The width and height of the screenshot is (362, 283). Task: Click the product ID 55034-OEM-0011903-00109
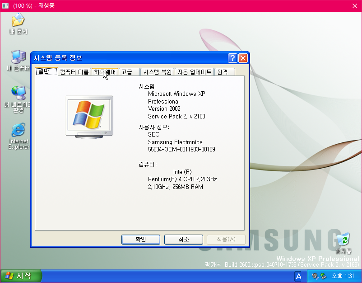click(181, 149)
